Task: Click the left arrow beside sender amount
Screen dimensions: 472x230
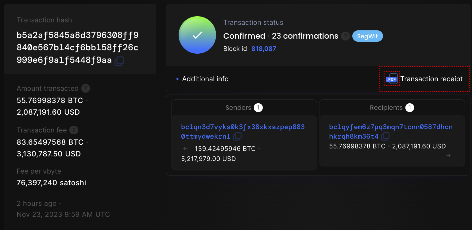Action: tap(185, 148)
